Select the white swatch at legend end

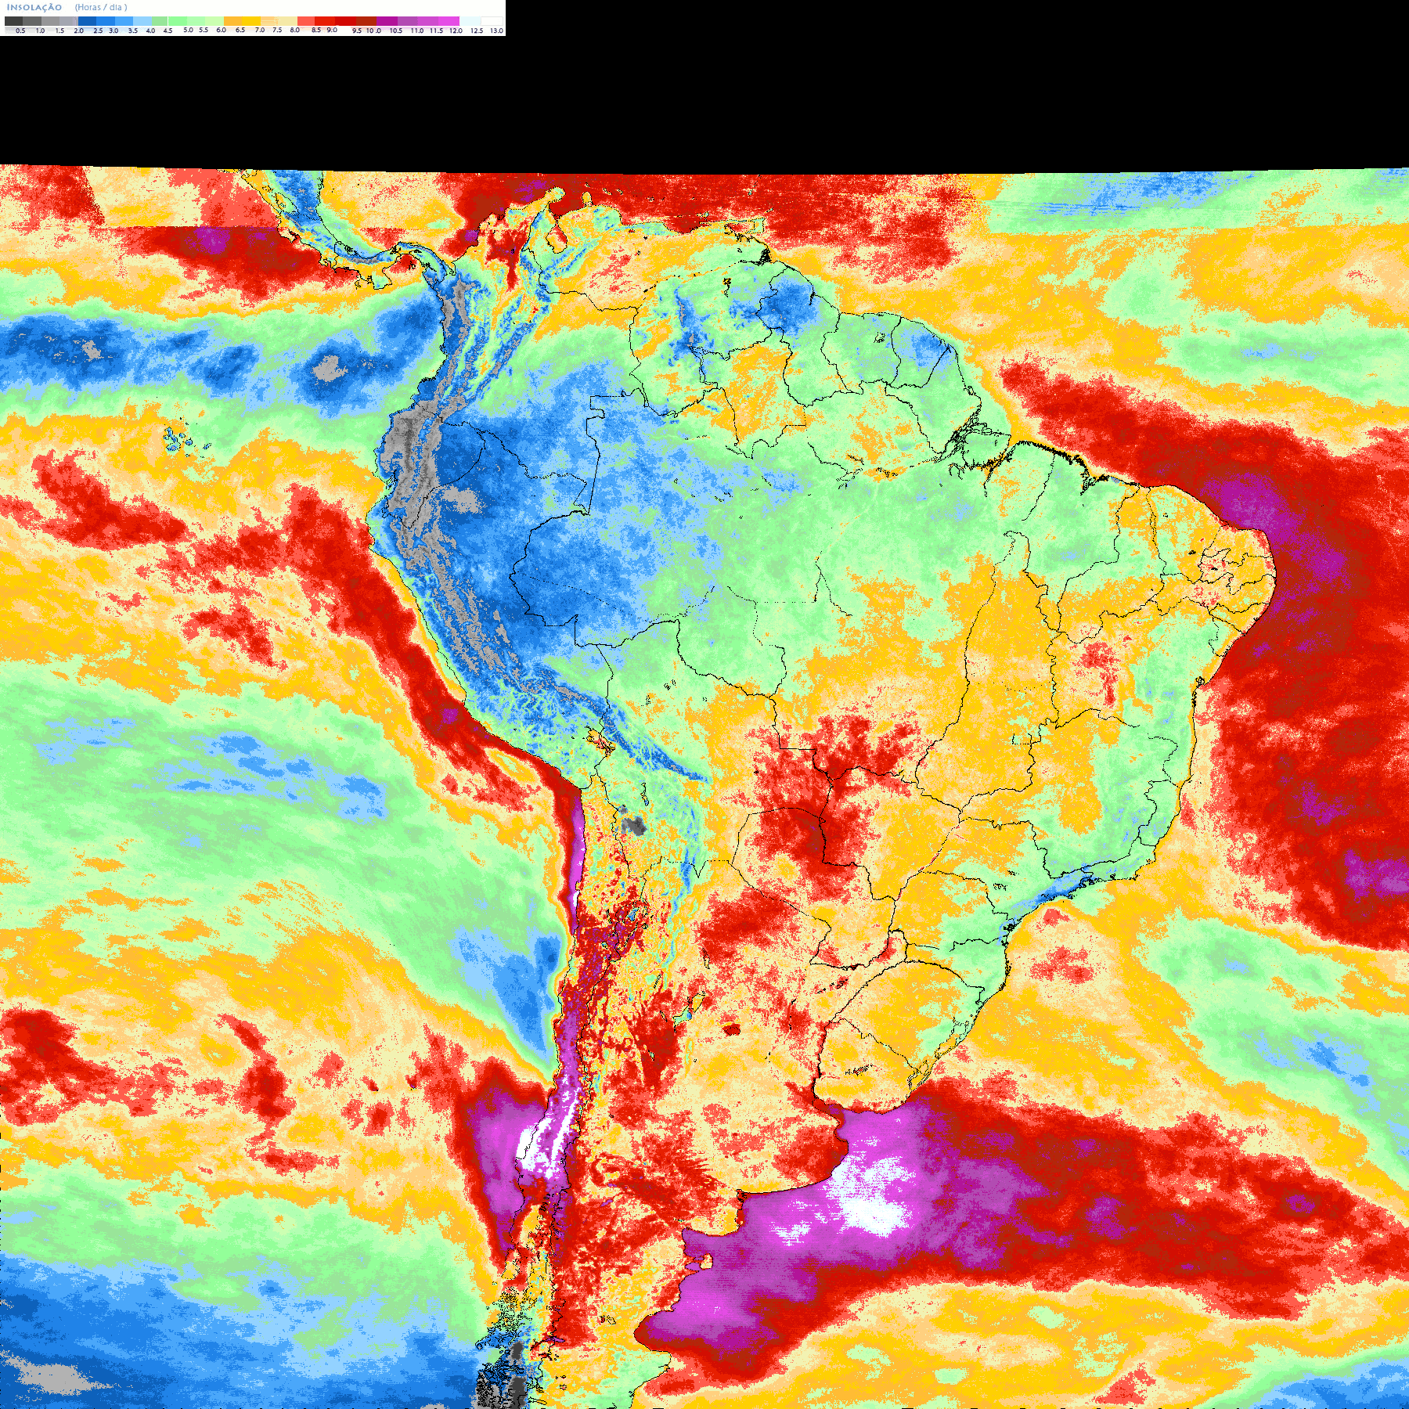(x=492, y=21)
